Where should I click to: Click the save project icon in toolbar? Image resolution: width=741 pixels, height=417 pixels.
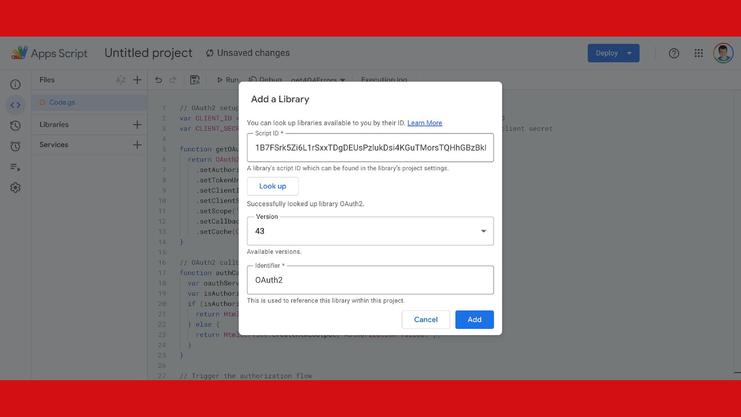[195, 80]
